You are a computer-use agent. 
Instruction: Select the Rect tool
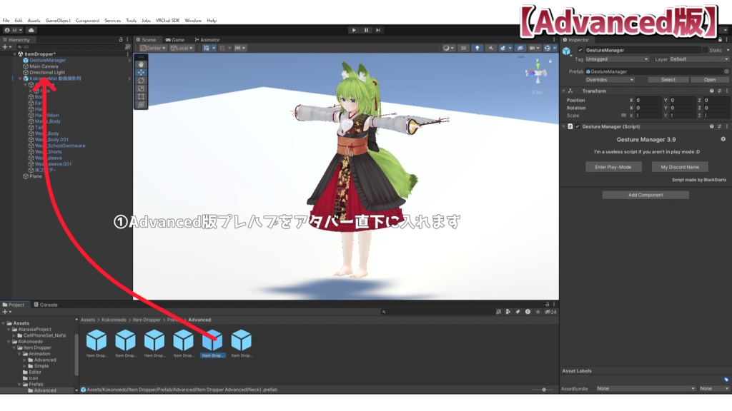click(x=141, y=96)
